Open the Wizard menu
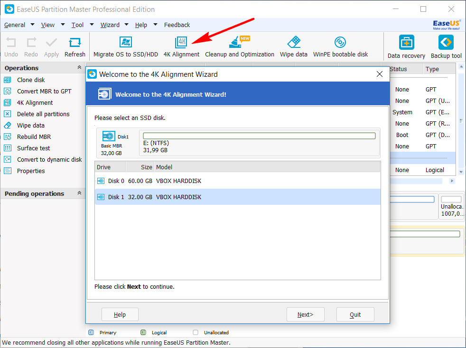 (x=110, y=25)
